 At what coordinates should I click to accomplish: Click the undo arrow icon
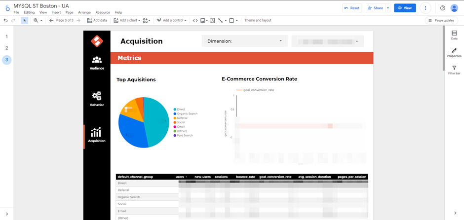coord(5,21)
